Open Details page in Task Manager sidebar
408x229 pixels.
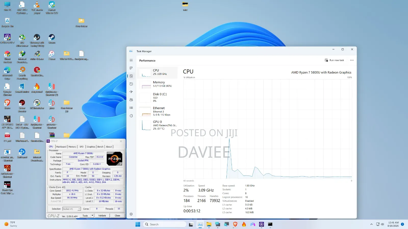131,108
